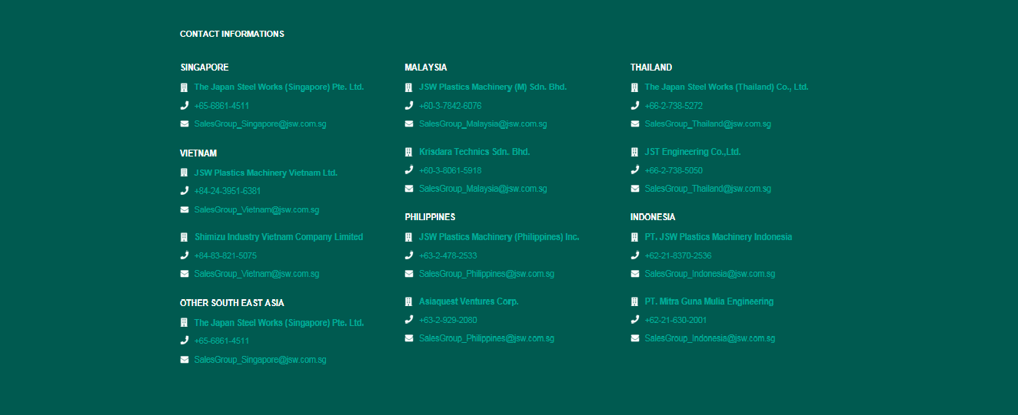Viewport: 1018px width, 415px height.
Task: Click the envelope icon below JST Engineering phone number
Action: (x=635, y=189)
